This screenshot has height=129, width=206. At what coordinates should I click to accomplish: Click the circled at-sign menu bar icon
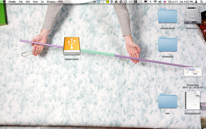click(121, 2)
